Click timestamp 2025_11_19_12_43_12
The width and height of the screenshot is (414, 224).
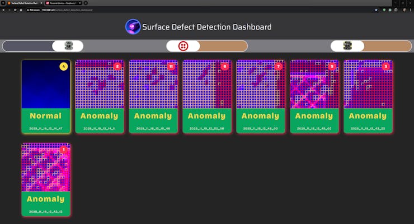(x=46, y=212)
